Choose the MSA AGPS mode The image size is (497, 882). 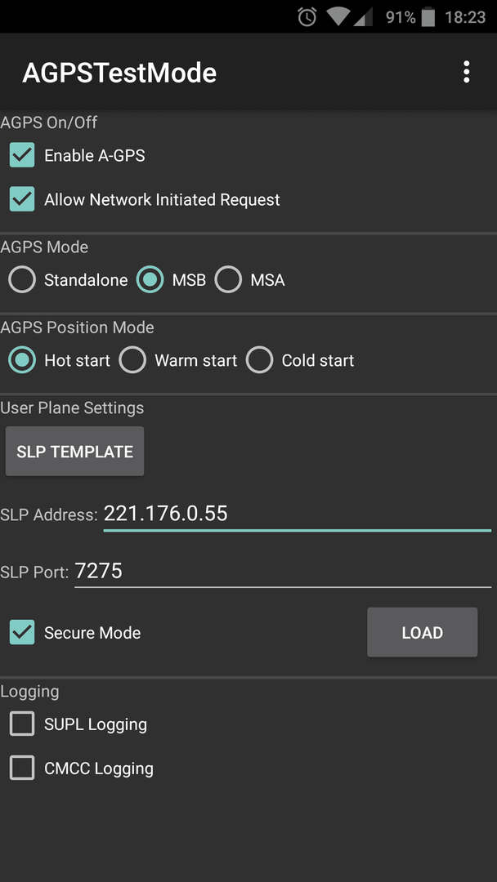click(228, 279)
